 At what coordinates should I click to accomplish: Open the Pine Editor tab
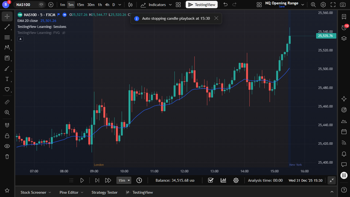(x=71, y=192)
